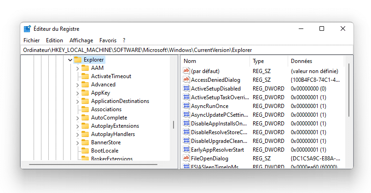Viewport: 371px width, 193px height.
Task: Expand the ApplicationDestinations key
Action: click(x=78, y=102)
